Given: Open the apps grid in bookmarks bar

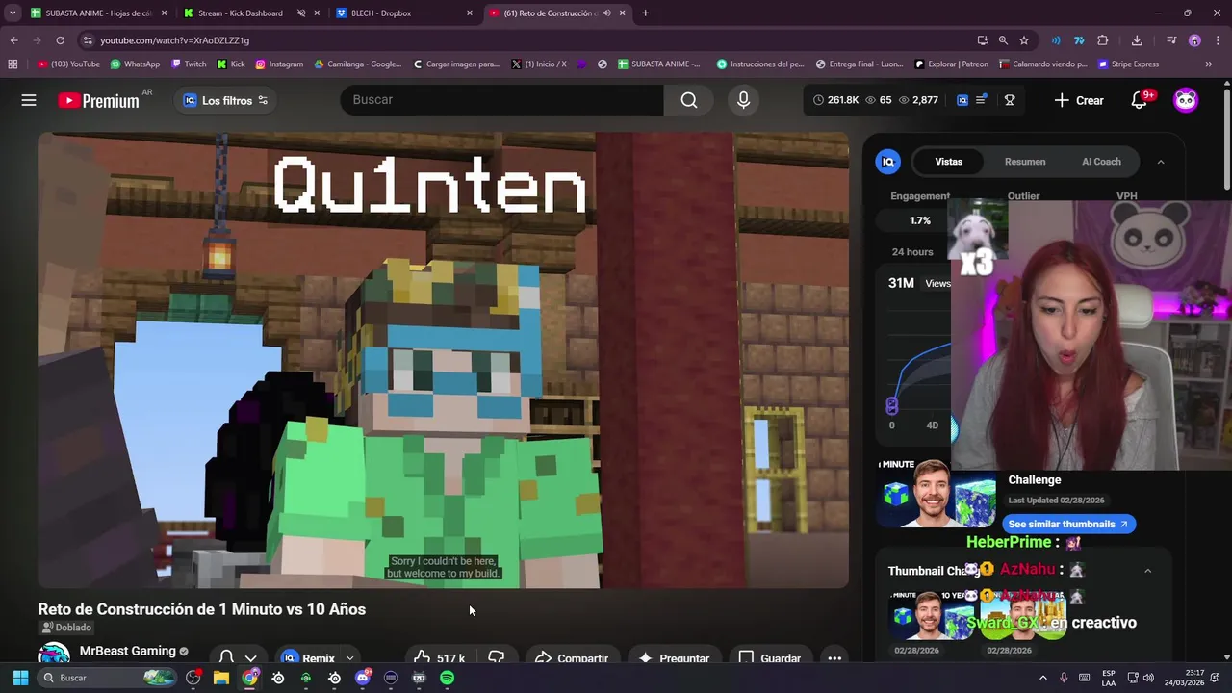Looking at the screenshot, I should [x=13, y=64].
